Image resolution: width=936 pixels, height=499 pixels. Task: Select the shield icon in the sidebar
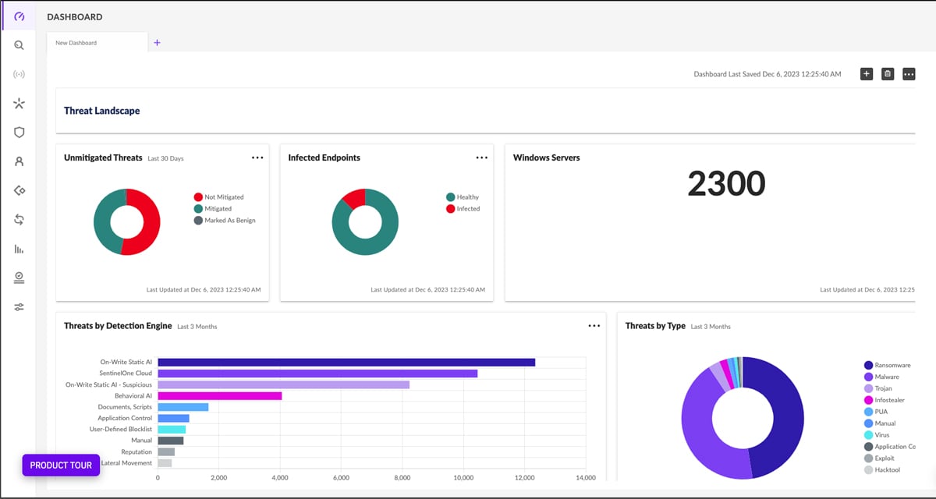pyautogui.click(x=18, y=132)
